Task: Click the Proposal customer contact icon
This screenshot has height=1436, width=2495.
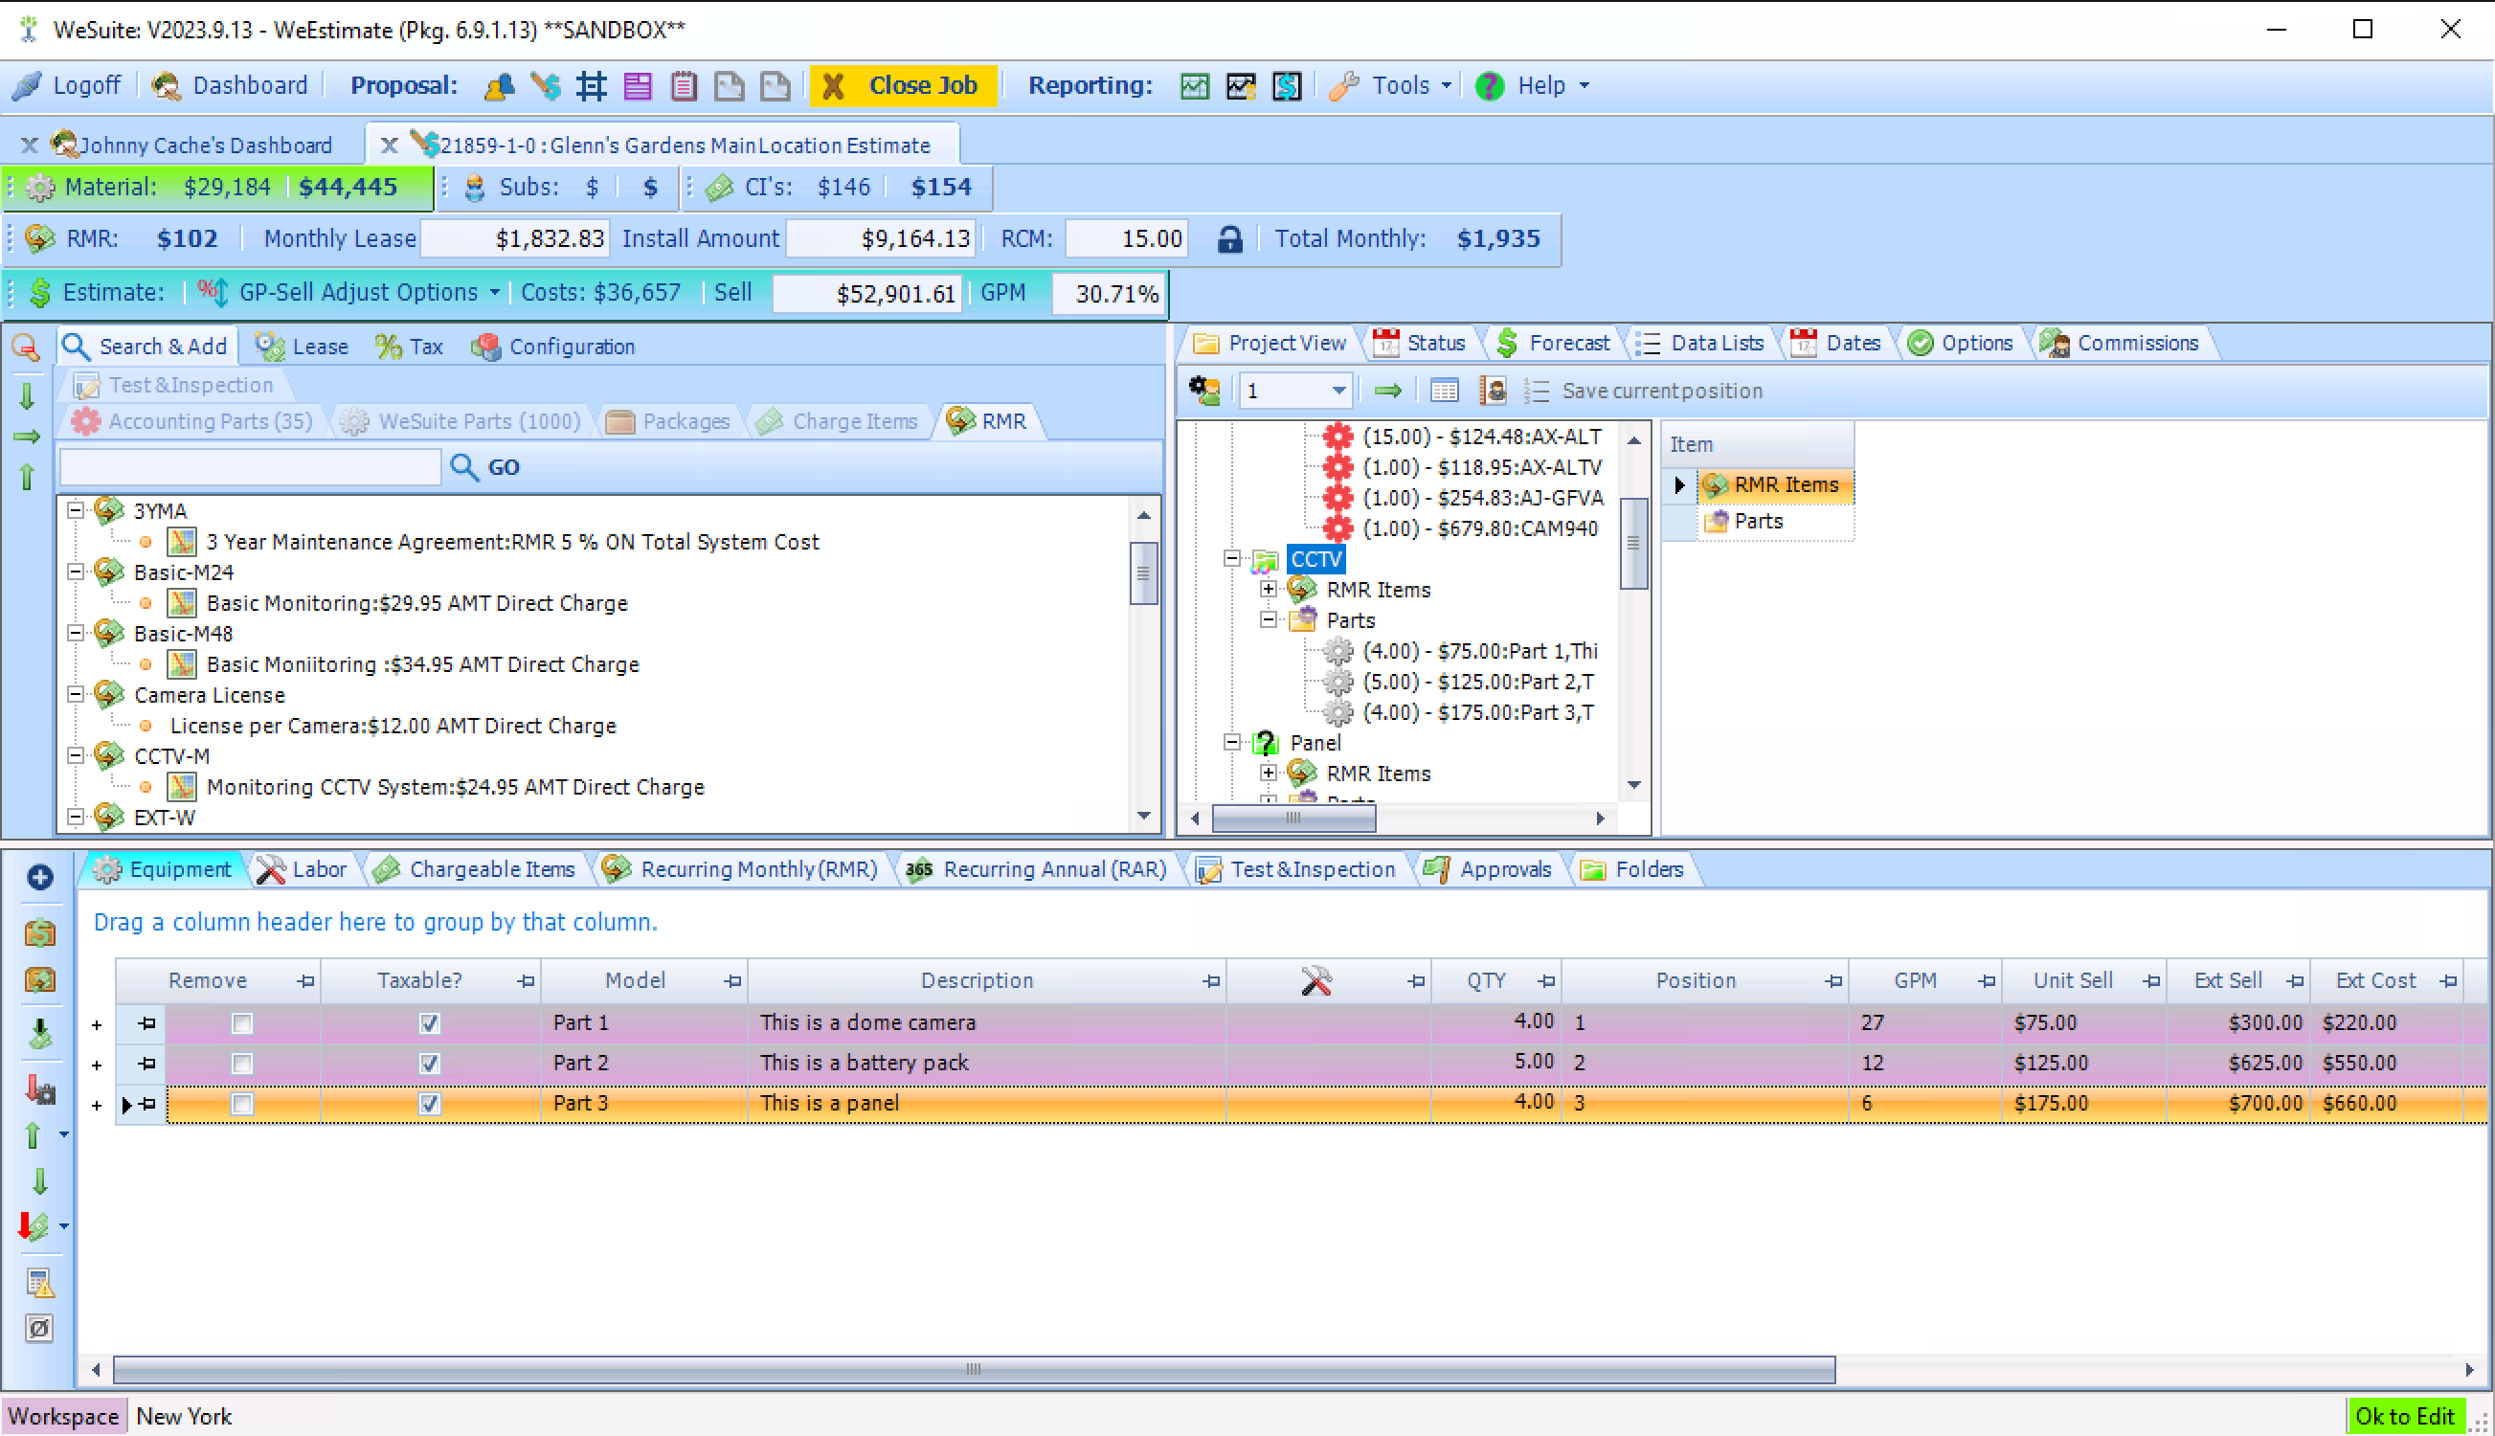Action: click(499, 87)
